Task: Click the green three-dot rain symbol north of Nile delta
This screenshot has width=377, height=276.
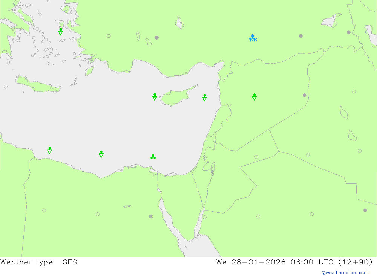Action: click(153, 157)
